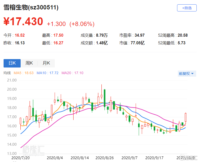Click the price change +1.300 value

click(x=56, y=24)
